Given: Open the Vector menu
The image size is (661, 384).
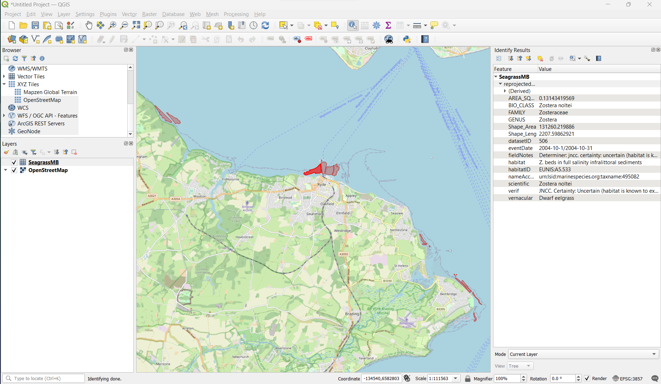Looking at the screenshot, I should coord(129,14).
